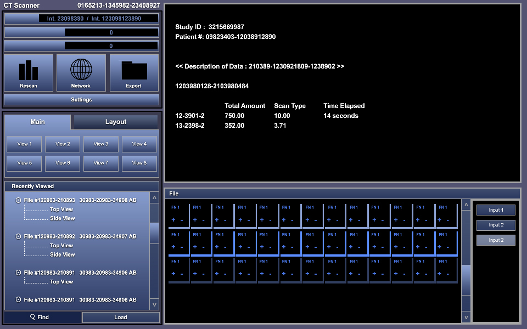Open the Network globe icon

[81, 72]
